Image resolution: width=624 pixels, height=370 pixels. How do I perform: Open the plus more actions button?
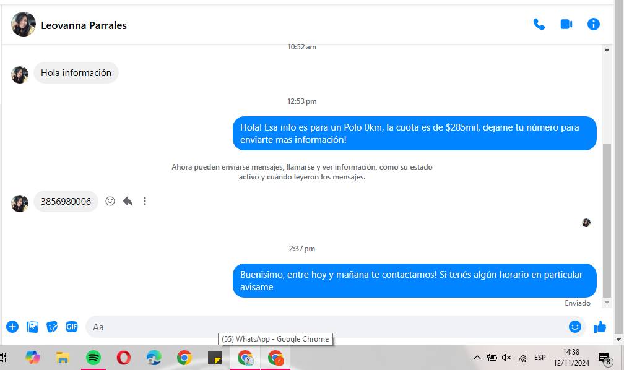[12, 327]
